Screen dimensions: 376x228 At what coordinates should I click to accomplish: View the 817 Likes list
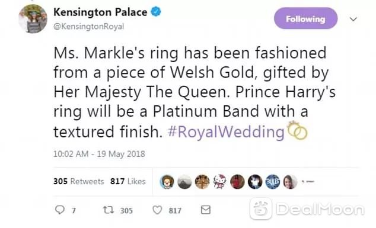(128, 181)
